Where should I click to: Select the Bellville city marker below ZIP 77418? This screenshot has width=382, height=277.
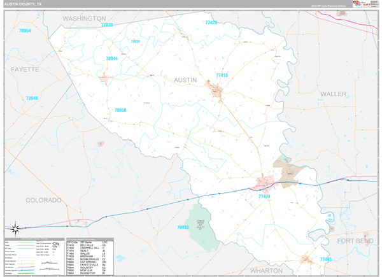click(217, 91)
